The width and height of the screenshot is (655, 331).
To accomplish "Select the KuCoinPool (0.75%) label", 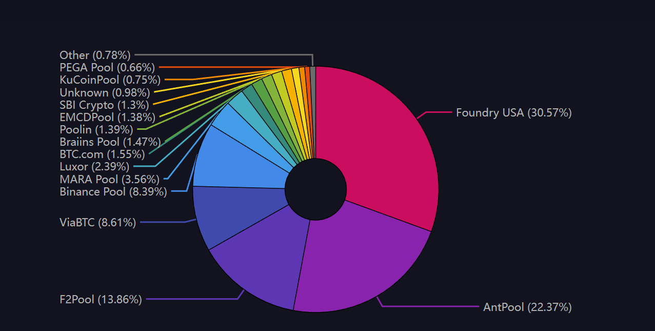I will (110, 80).
